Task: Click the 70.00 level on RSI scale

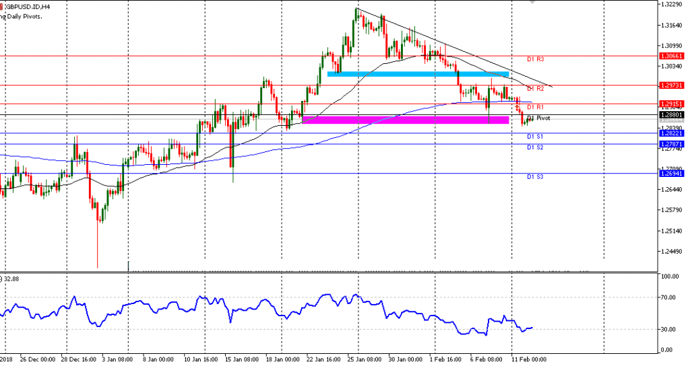Action: point(670,297)
